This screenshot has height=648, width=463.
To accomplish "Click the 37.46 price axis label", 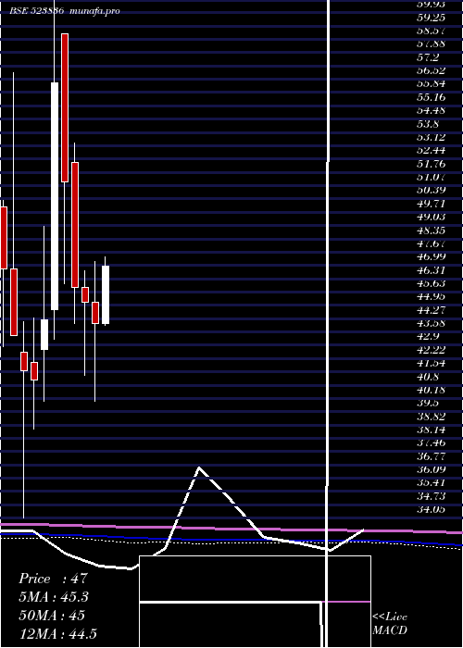I will (x=431, y=443).
